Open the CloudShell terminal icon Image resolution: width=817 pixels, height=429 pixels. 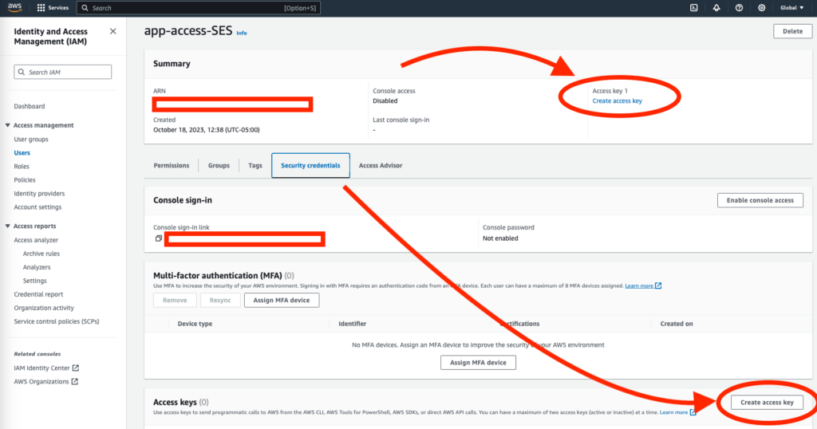coord(693,8)
